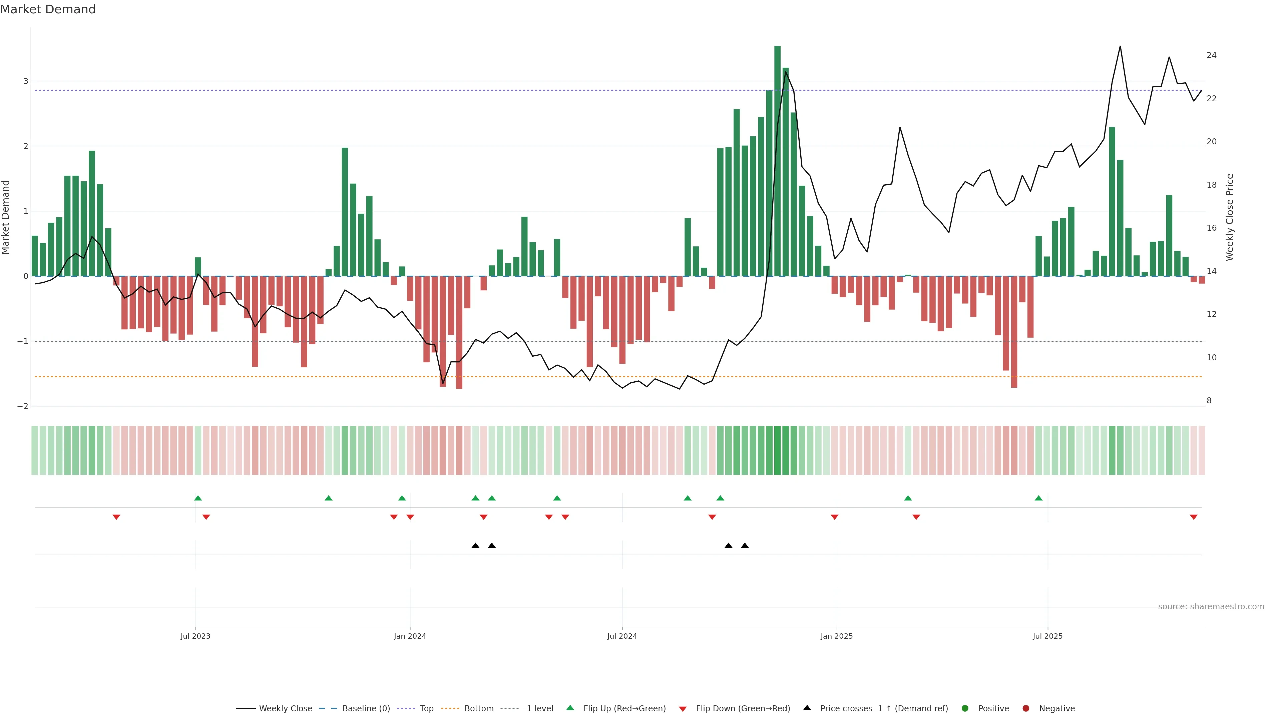Click the green Positive dot in legend
This screenshot has width=1281, height=720.
point(965,708)
